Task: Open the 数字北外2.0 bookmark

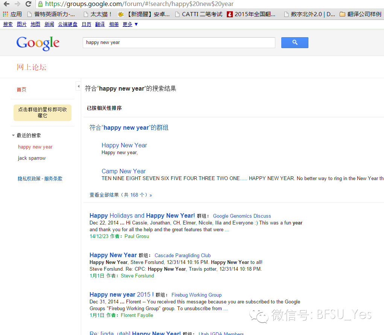Action: (x=310, y=14)
